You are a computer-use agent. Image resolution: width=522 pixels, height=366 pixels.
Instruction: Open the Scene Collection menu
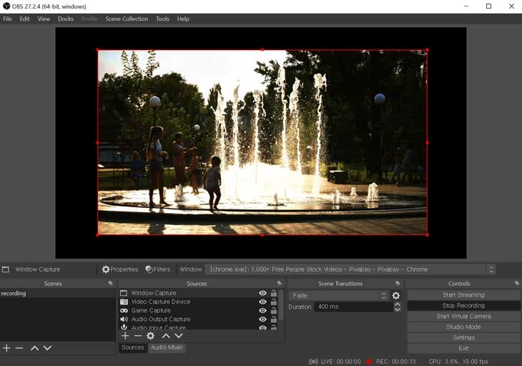pos(127,19)
